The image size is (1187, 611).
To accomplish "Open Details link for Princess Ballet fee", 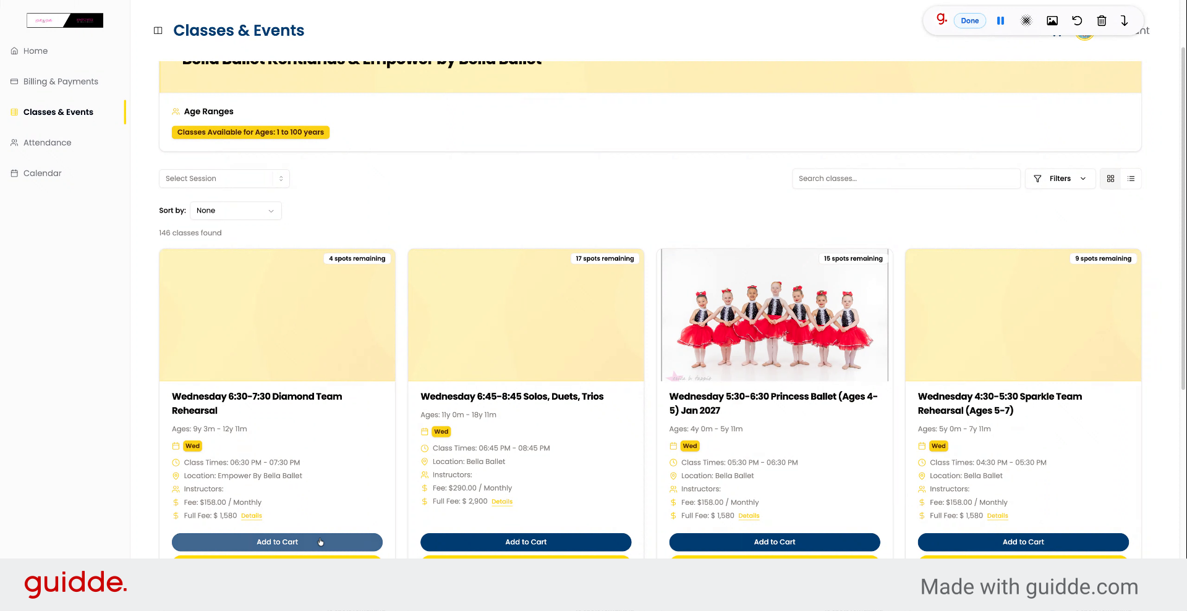I will (749, 516).
